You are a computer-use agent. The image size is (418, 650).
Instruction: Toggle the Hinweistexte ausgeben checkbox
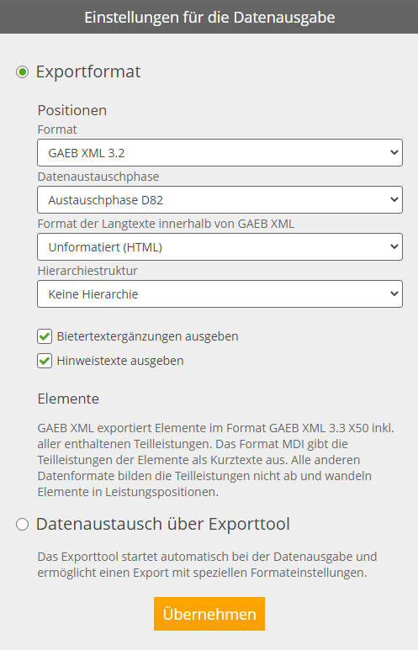point(45,361)
